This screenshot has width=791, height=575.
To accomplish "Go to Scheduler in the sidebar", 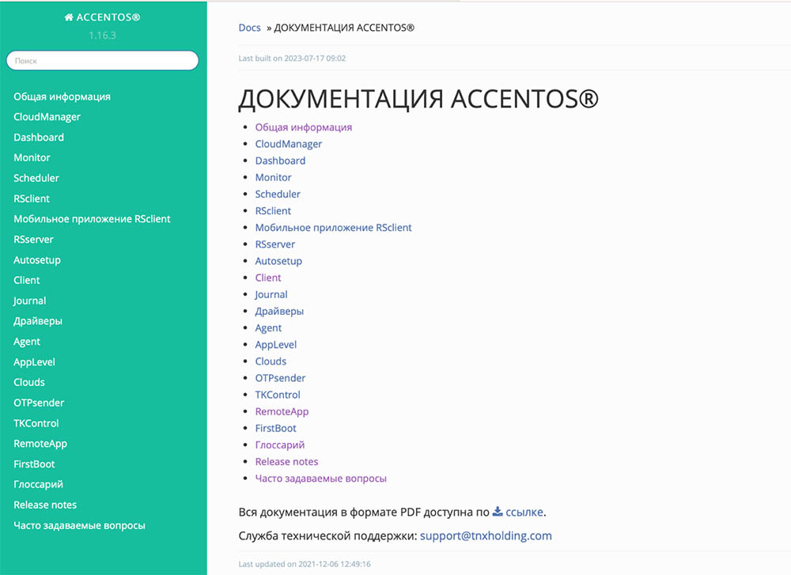I will click(36, 178).
